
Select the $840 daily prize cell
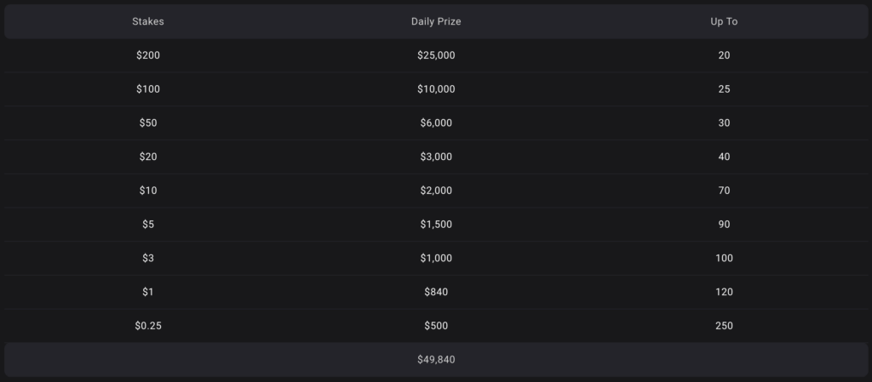click(436, 293)
